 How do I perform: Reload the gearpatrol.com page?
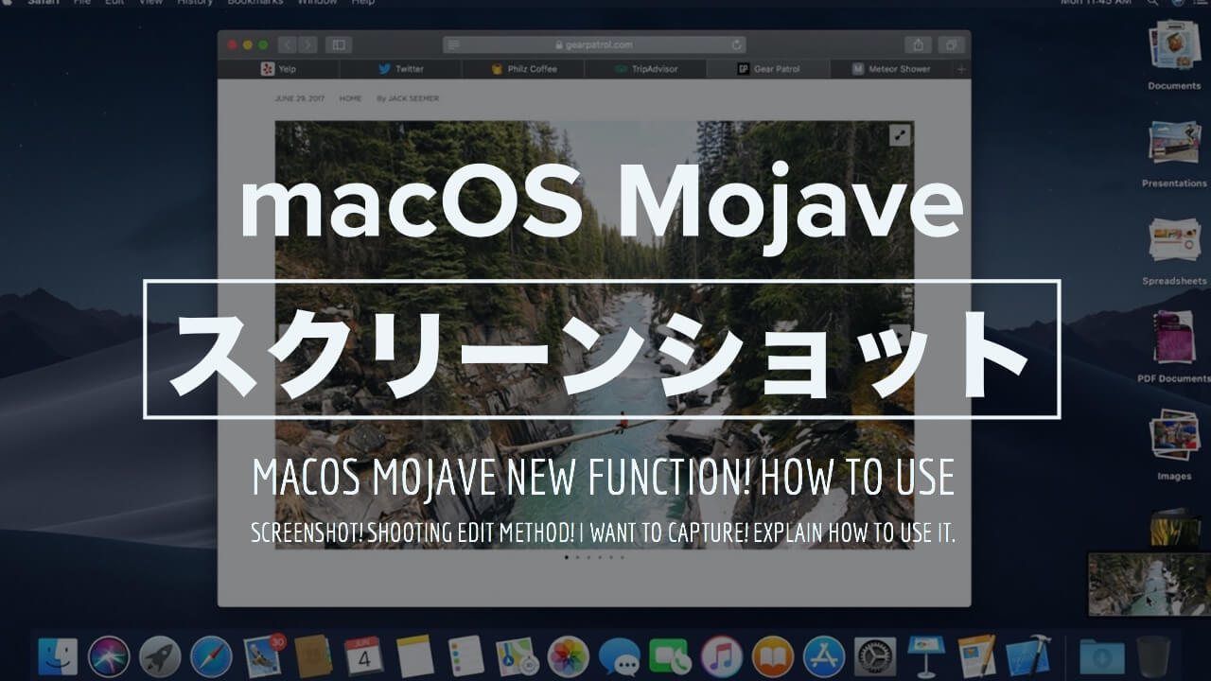tap(736, 44)
